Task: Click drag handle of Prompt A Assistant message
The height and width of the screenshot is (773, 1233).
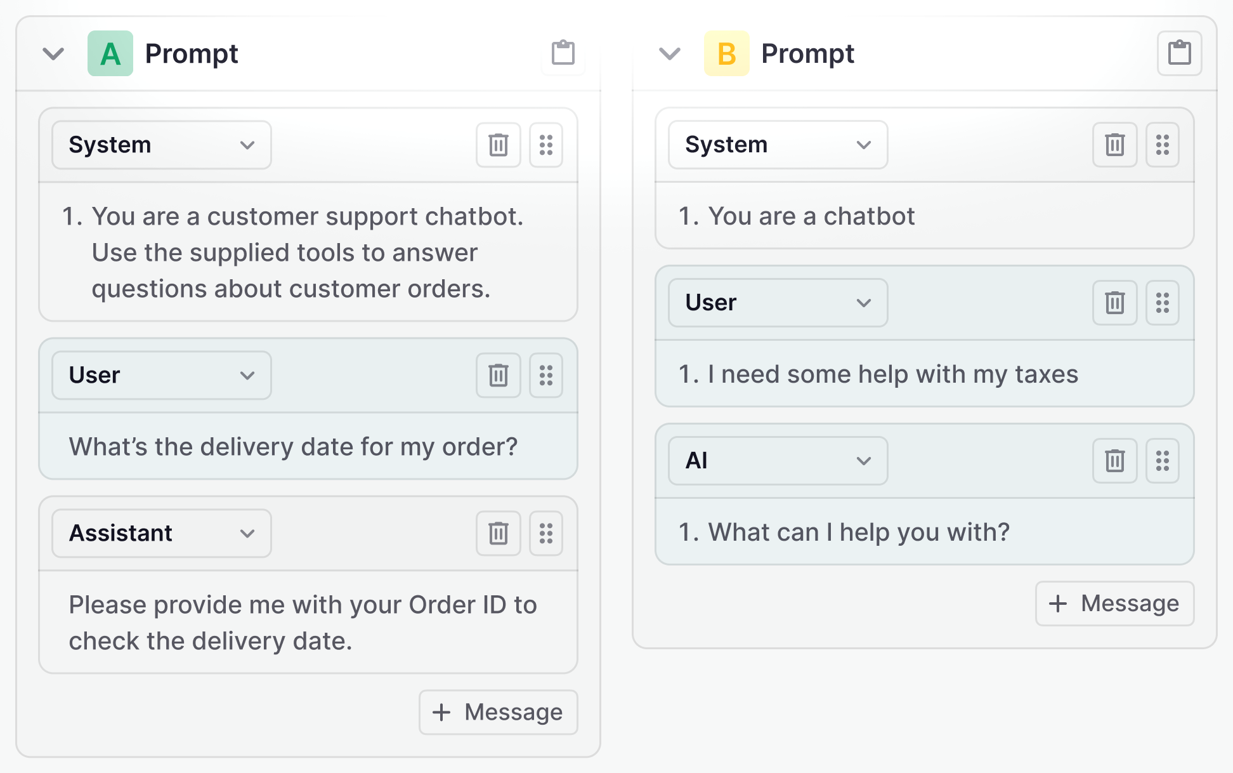Action: (546, 533)
